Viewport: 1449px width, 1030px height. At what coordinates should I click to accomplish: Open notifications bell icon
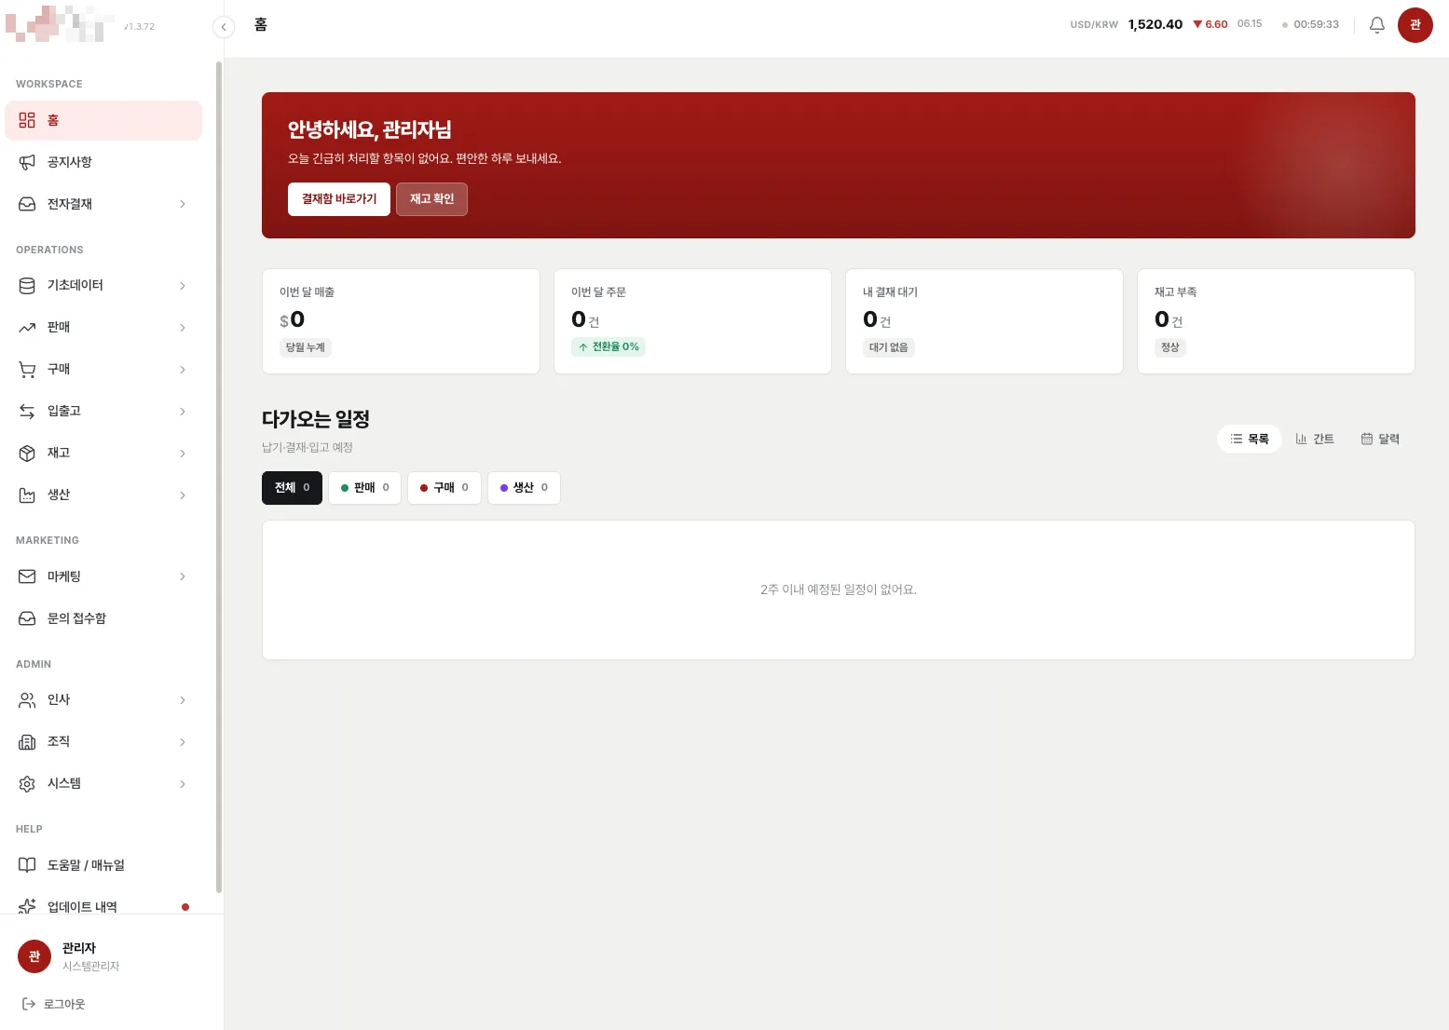pos(1377,25)
